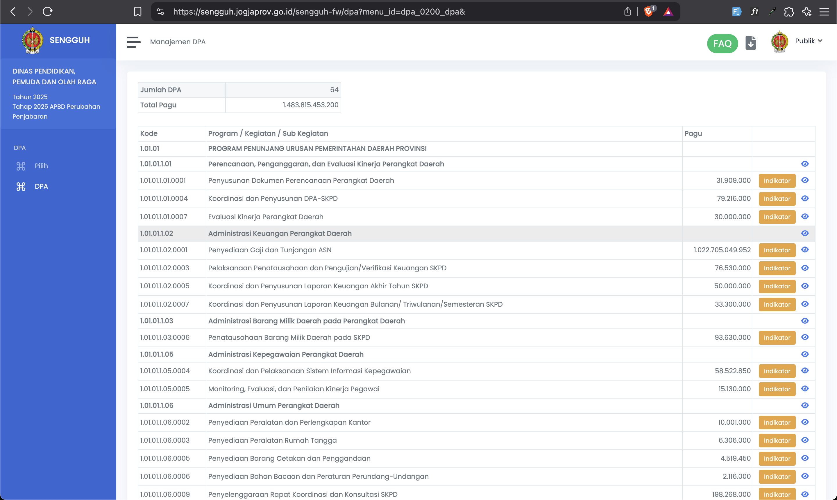Open Indikator for Penatausahaan Barang Milik Daerah
Screen dimensions: 837x500
pyautogui.click(x=777, y=338)
